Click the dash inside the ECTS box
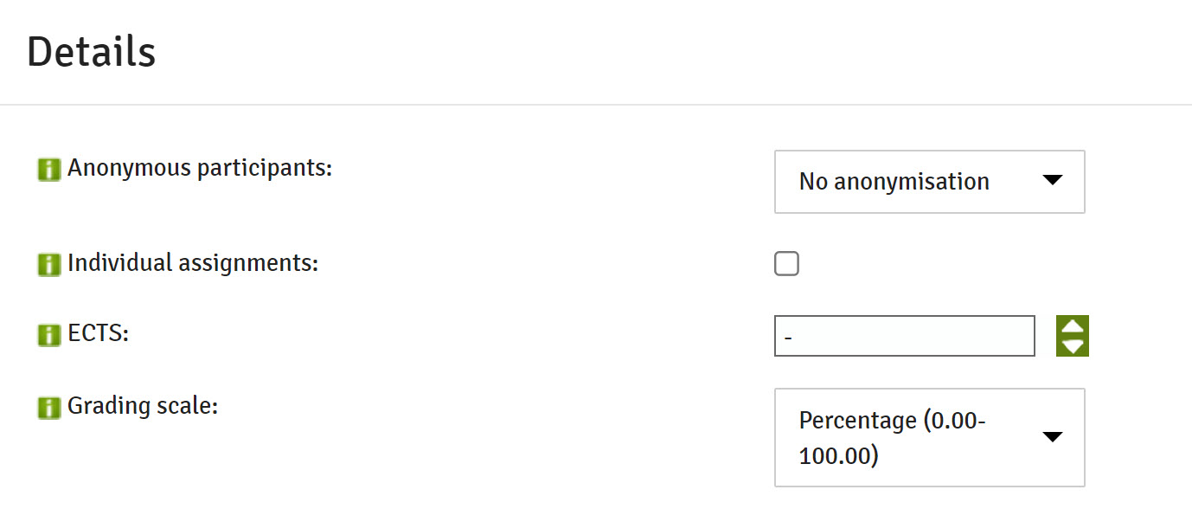This screenshot has width=1192, height=509. (x=787, y=337)
